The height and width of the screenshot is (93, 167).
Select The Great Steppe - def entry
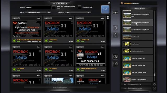(138, 58)
